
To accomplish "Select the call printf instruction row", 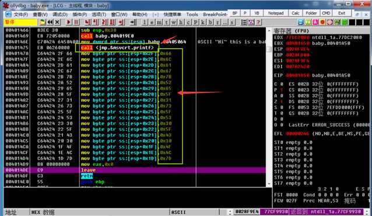I will click(135, 47).
